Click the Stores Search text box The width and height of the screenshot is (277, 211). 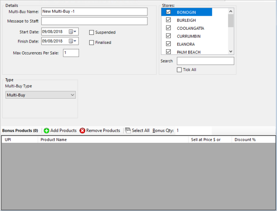205,61
